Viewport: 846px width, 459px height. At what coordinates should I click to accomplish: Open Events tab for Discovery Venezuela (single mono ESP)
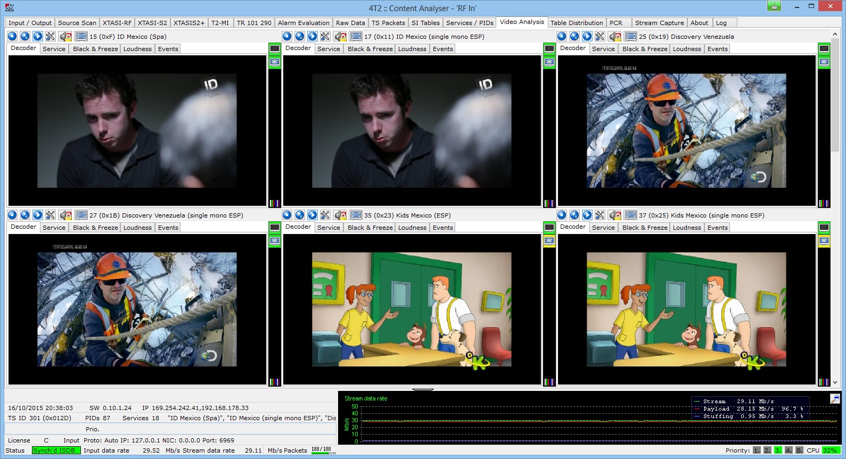168,228
